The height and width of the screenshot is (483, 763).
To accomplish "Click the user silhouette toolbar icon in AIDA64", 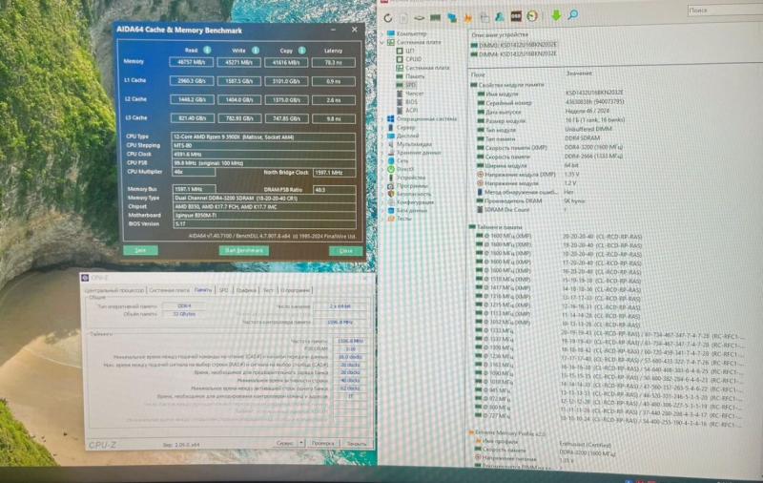I will [x=500, y=17].
